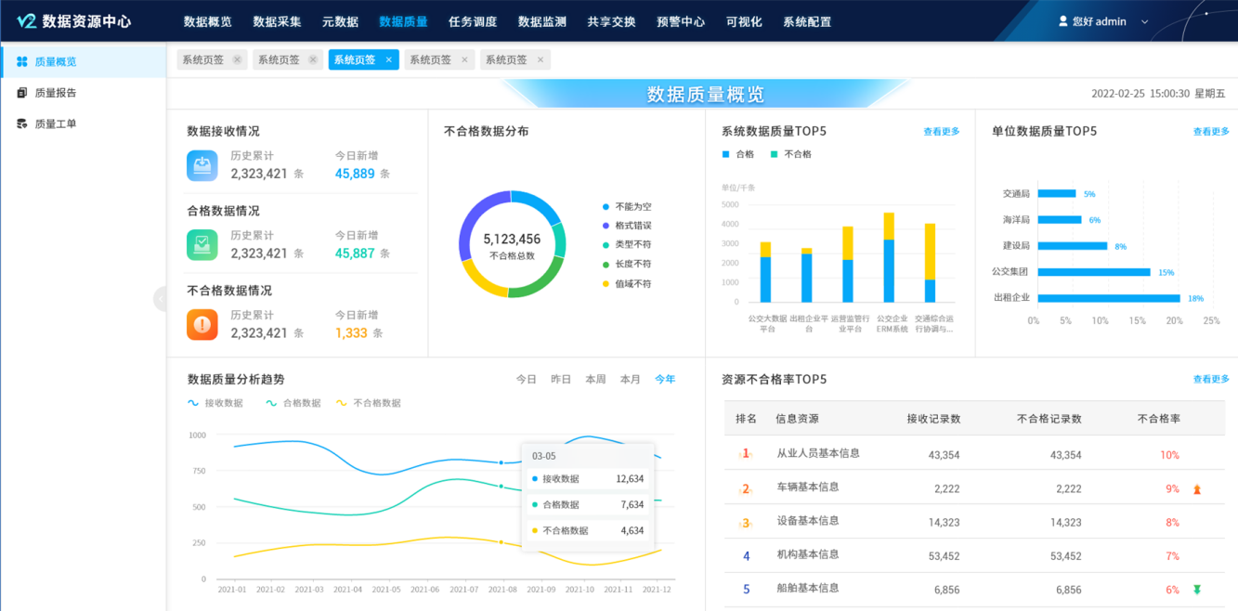Click the green 合格数据情况 icon

click(x=202, y=245)
